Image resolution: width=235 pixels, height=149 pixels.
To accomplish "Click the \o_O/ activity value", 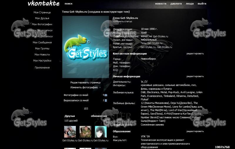I will coord(144,81).
